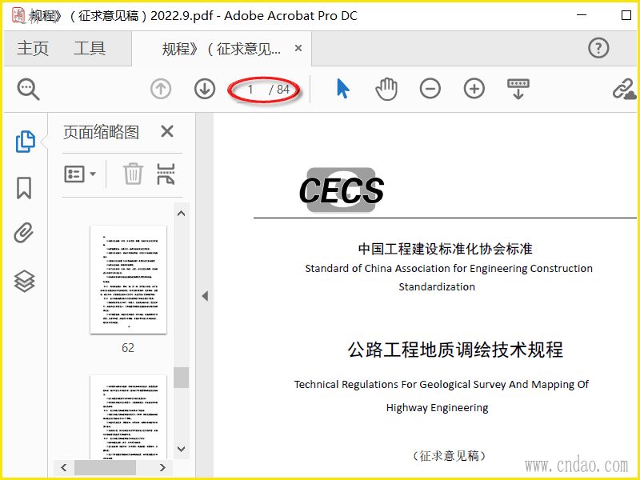640x480 pixels.
Task: Open the help question mark icon
Action: point(598,48)
